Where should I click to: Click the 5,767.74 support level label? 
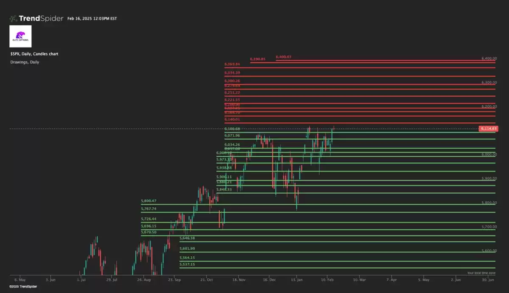149,208
